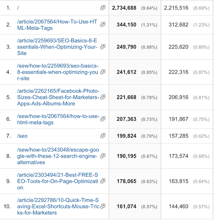Click pop-out icon for Excel-Shortcuts article row
Viewport: 214px width, 220px height.
[x=103, y=206]
